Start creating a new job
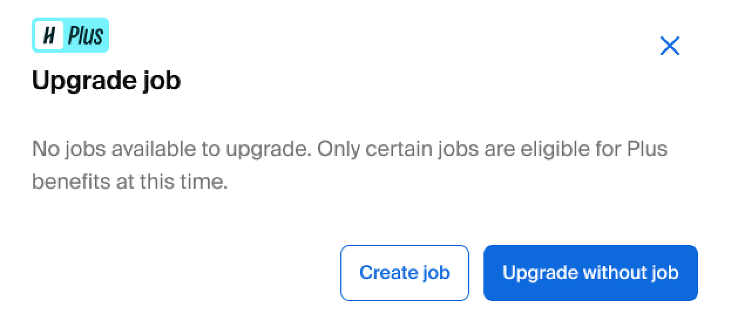 click(405, 273)
